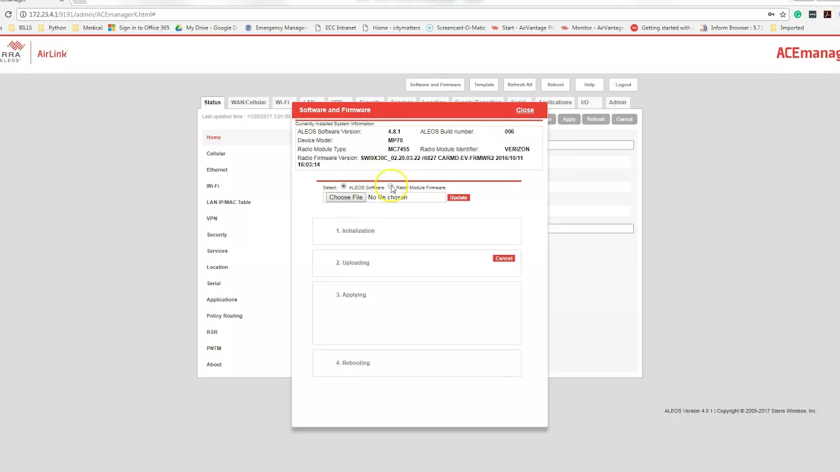Click the Template button

[x=484, y=85]
